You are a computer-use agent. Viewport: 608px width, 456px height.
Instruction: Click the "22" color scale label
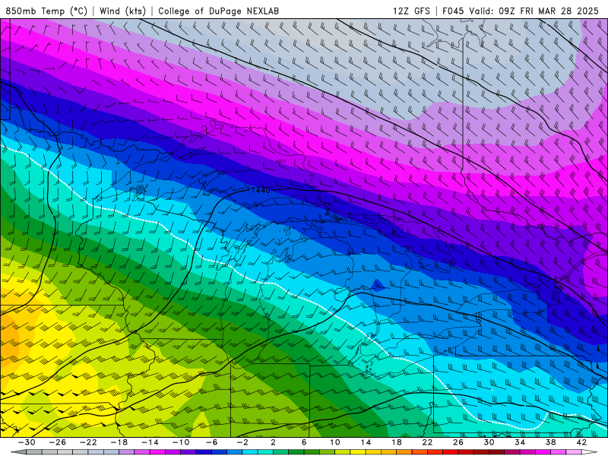427,442
